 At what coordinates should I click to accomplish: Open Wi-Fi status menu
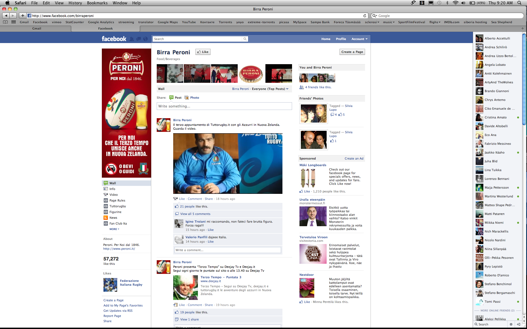tap(455, 3)
